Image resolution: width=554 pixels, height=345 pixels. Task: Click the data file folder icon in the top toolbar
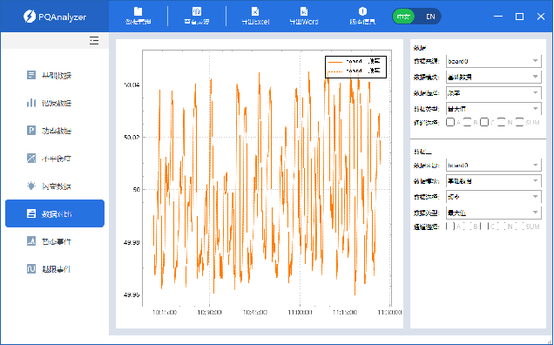coord(138,11)
